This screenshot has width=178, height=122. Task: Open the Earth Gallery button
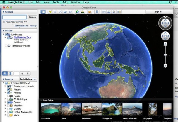coord(28,79)
